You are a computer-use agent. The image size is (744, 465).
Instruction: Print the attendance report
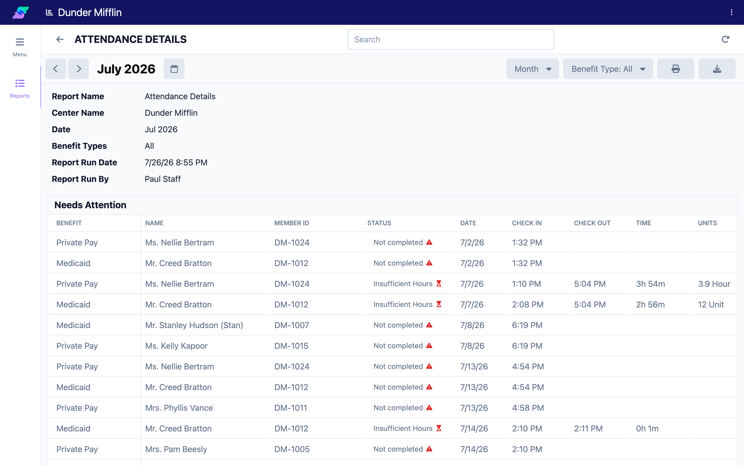coord(676,69)
